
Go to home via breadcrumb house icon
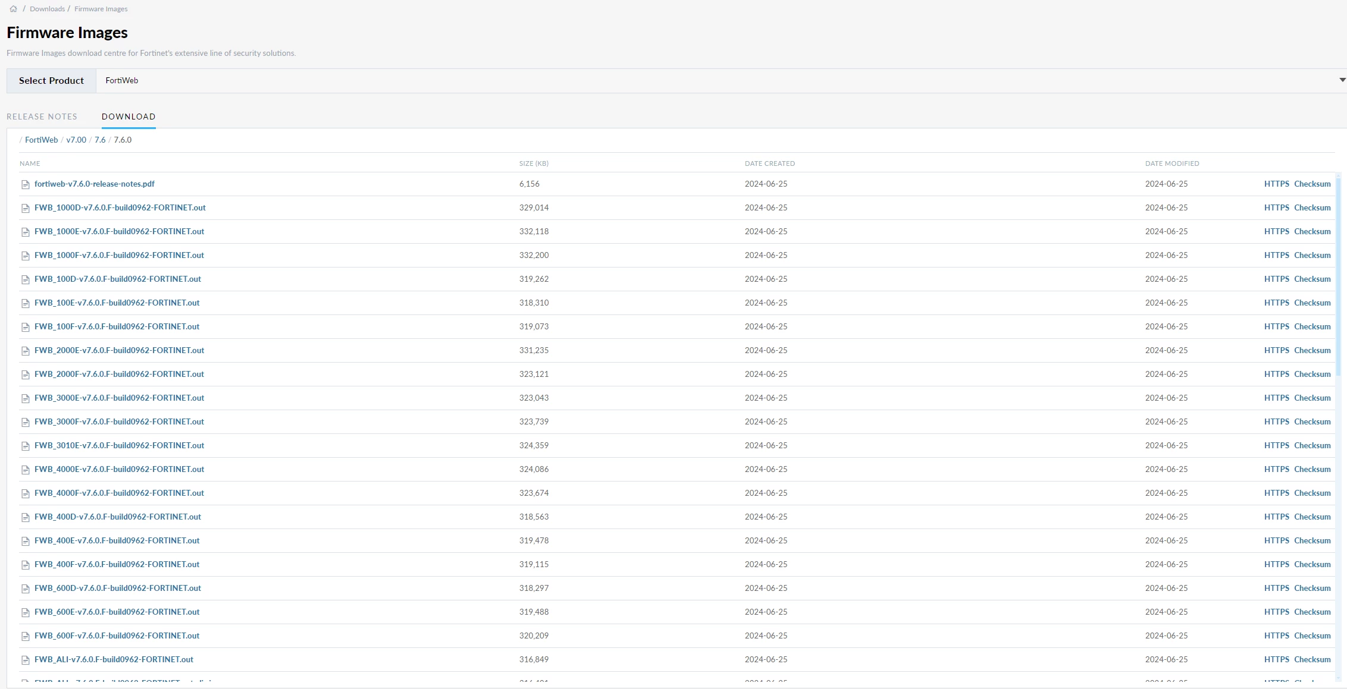pos(13,9)
